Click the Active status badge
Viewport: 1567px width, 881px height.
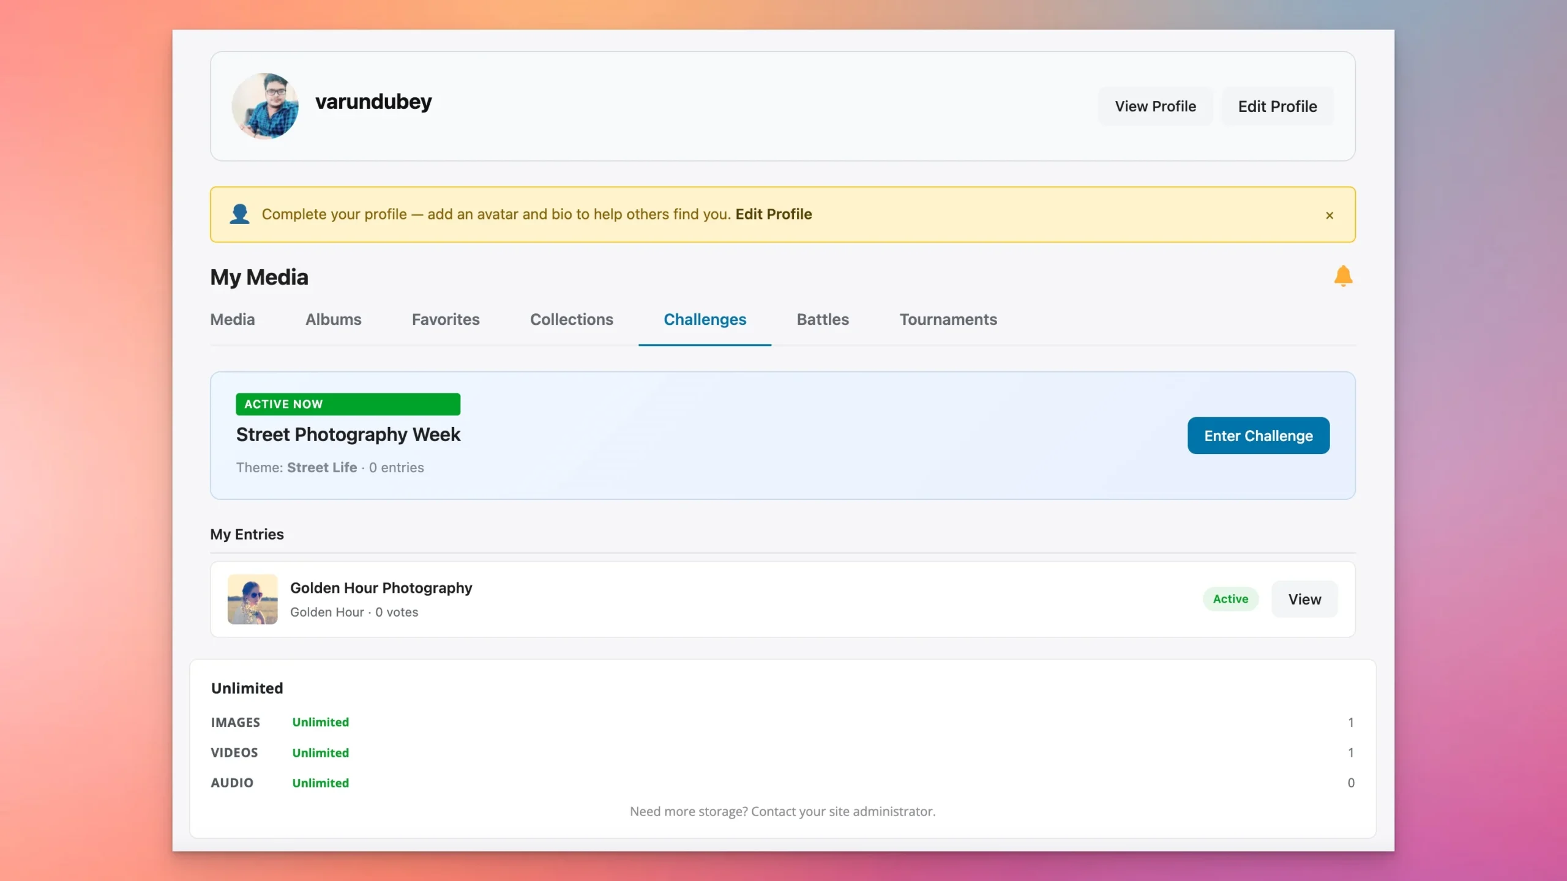tap(1230, 599)
